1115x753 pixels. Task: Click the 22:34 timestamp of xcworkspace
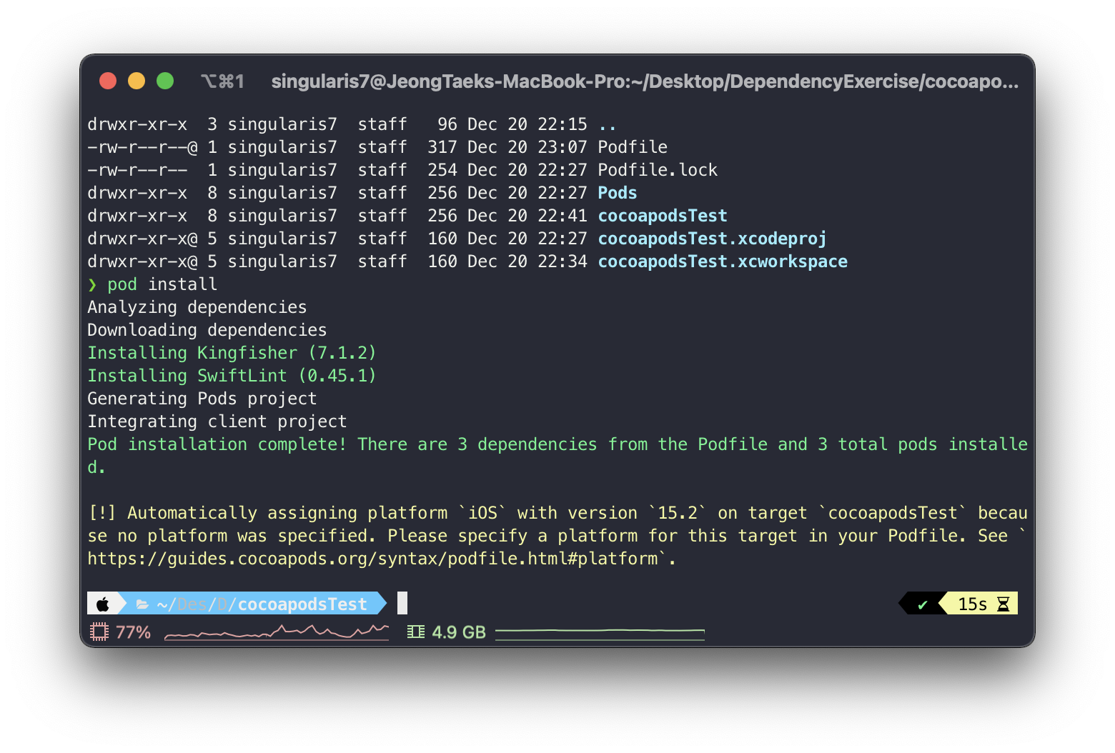click(563, 261)
